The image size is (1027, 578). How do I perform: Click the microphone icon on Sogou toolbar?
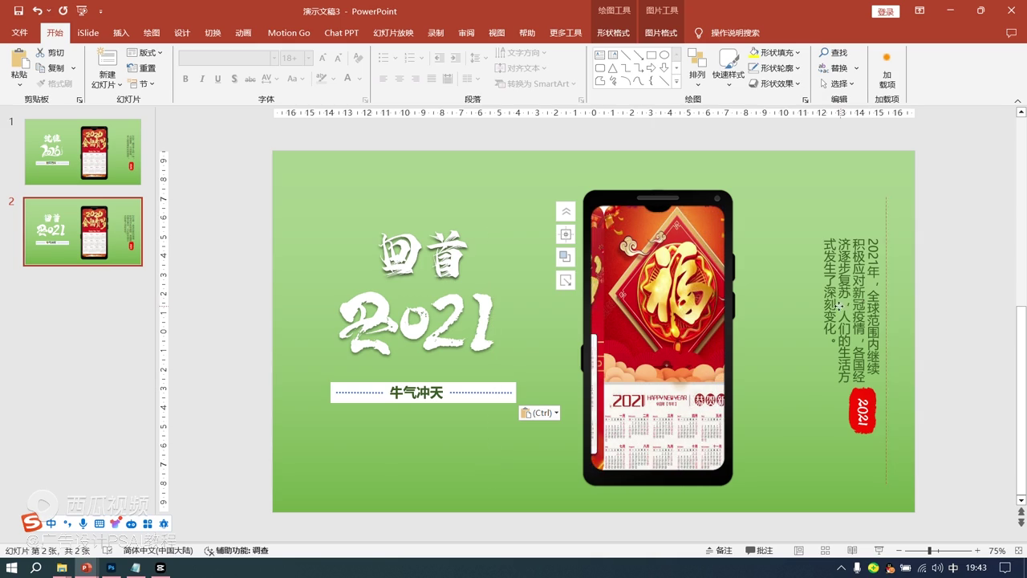[83, 523]
